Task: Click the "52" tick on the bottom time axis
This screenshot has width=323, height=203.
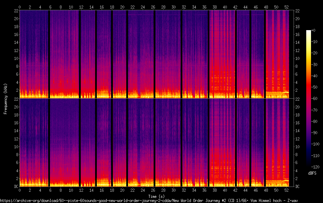Action: (x=286, y=190)
